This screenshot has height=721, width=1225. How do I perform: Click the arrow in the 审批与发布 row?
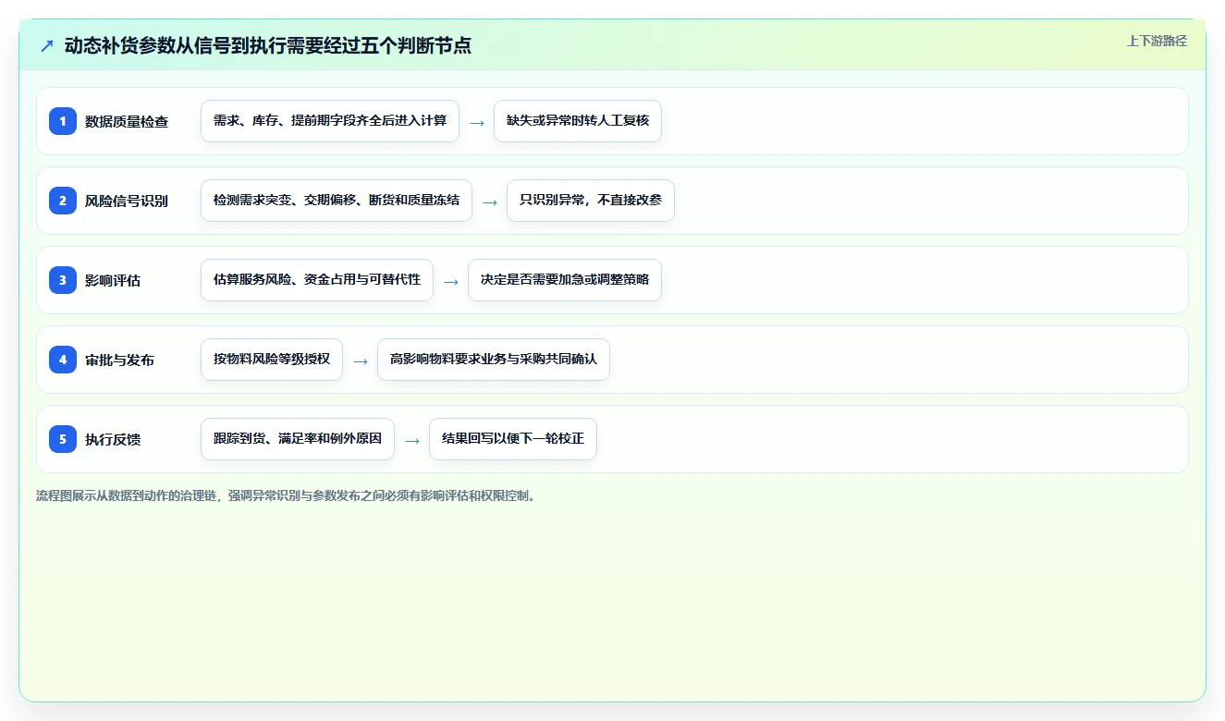[361, 360]
